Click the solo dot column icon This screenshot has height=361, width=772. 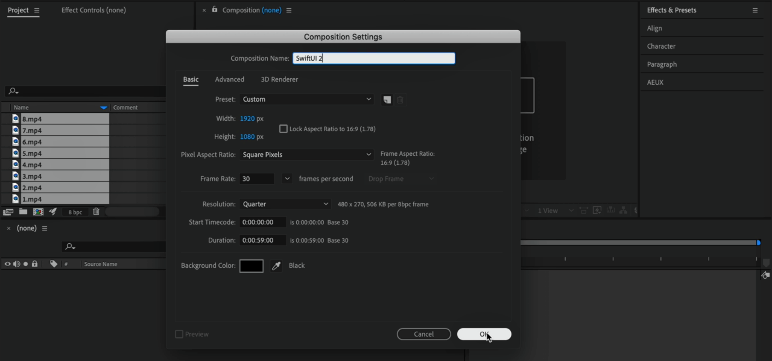coord(26,264)
